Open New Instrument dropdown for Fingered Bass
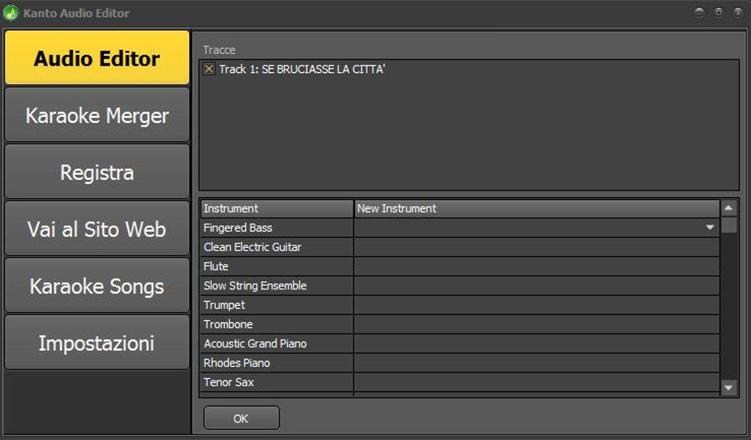This screenshot has width=751, height=440. (x=710, y=227)
